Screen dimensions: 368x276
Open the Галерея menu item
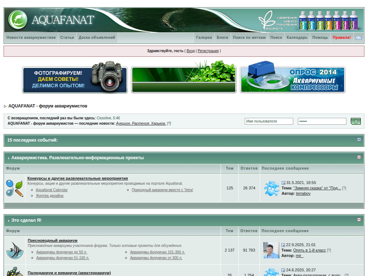204,37
